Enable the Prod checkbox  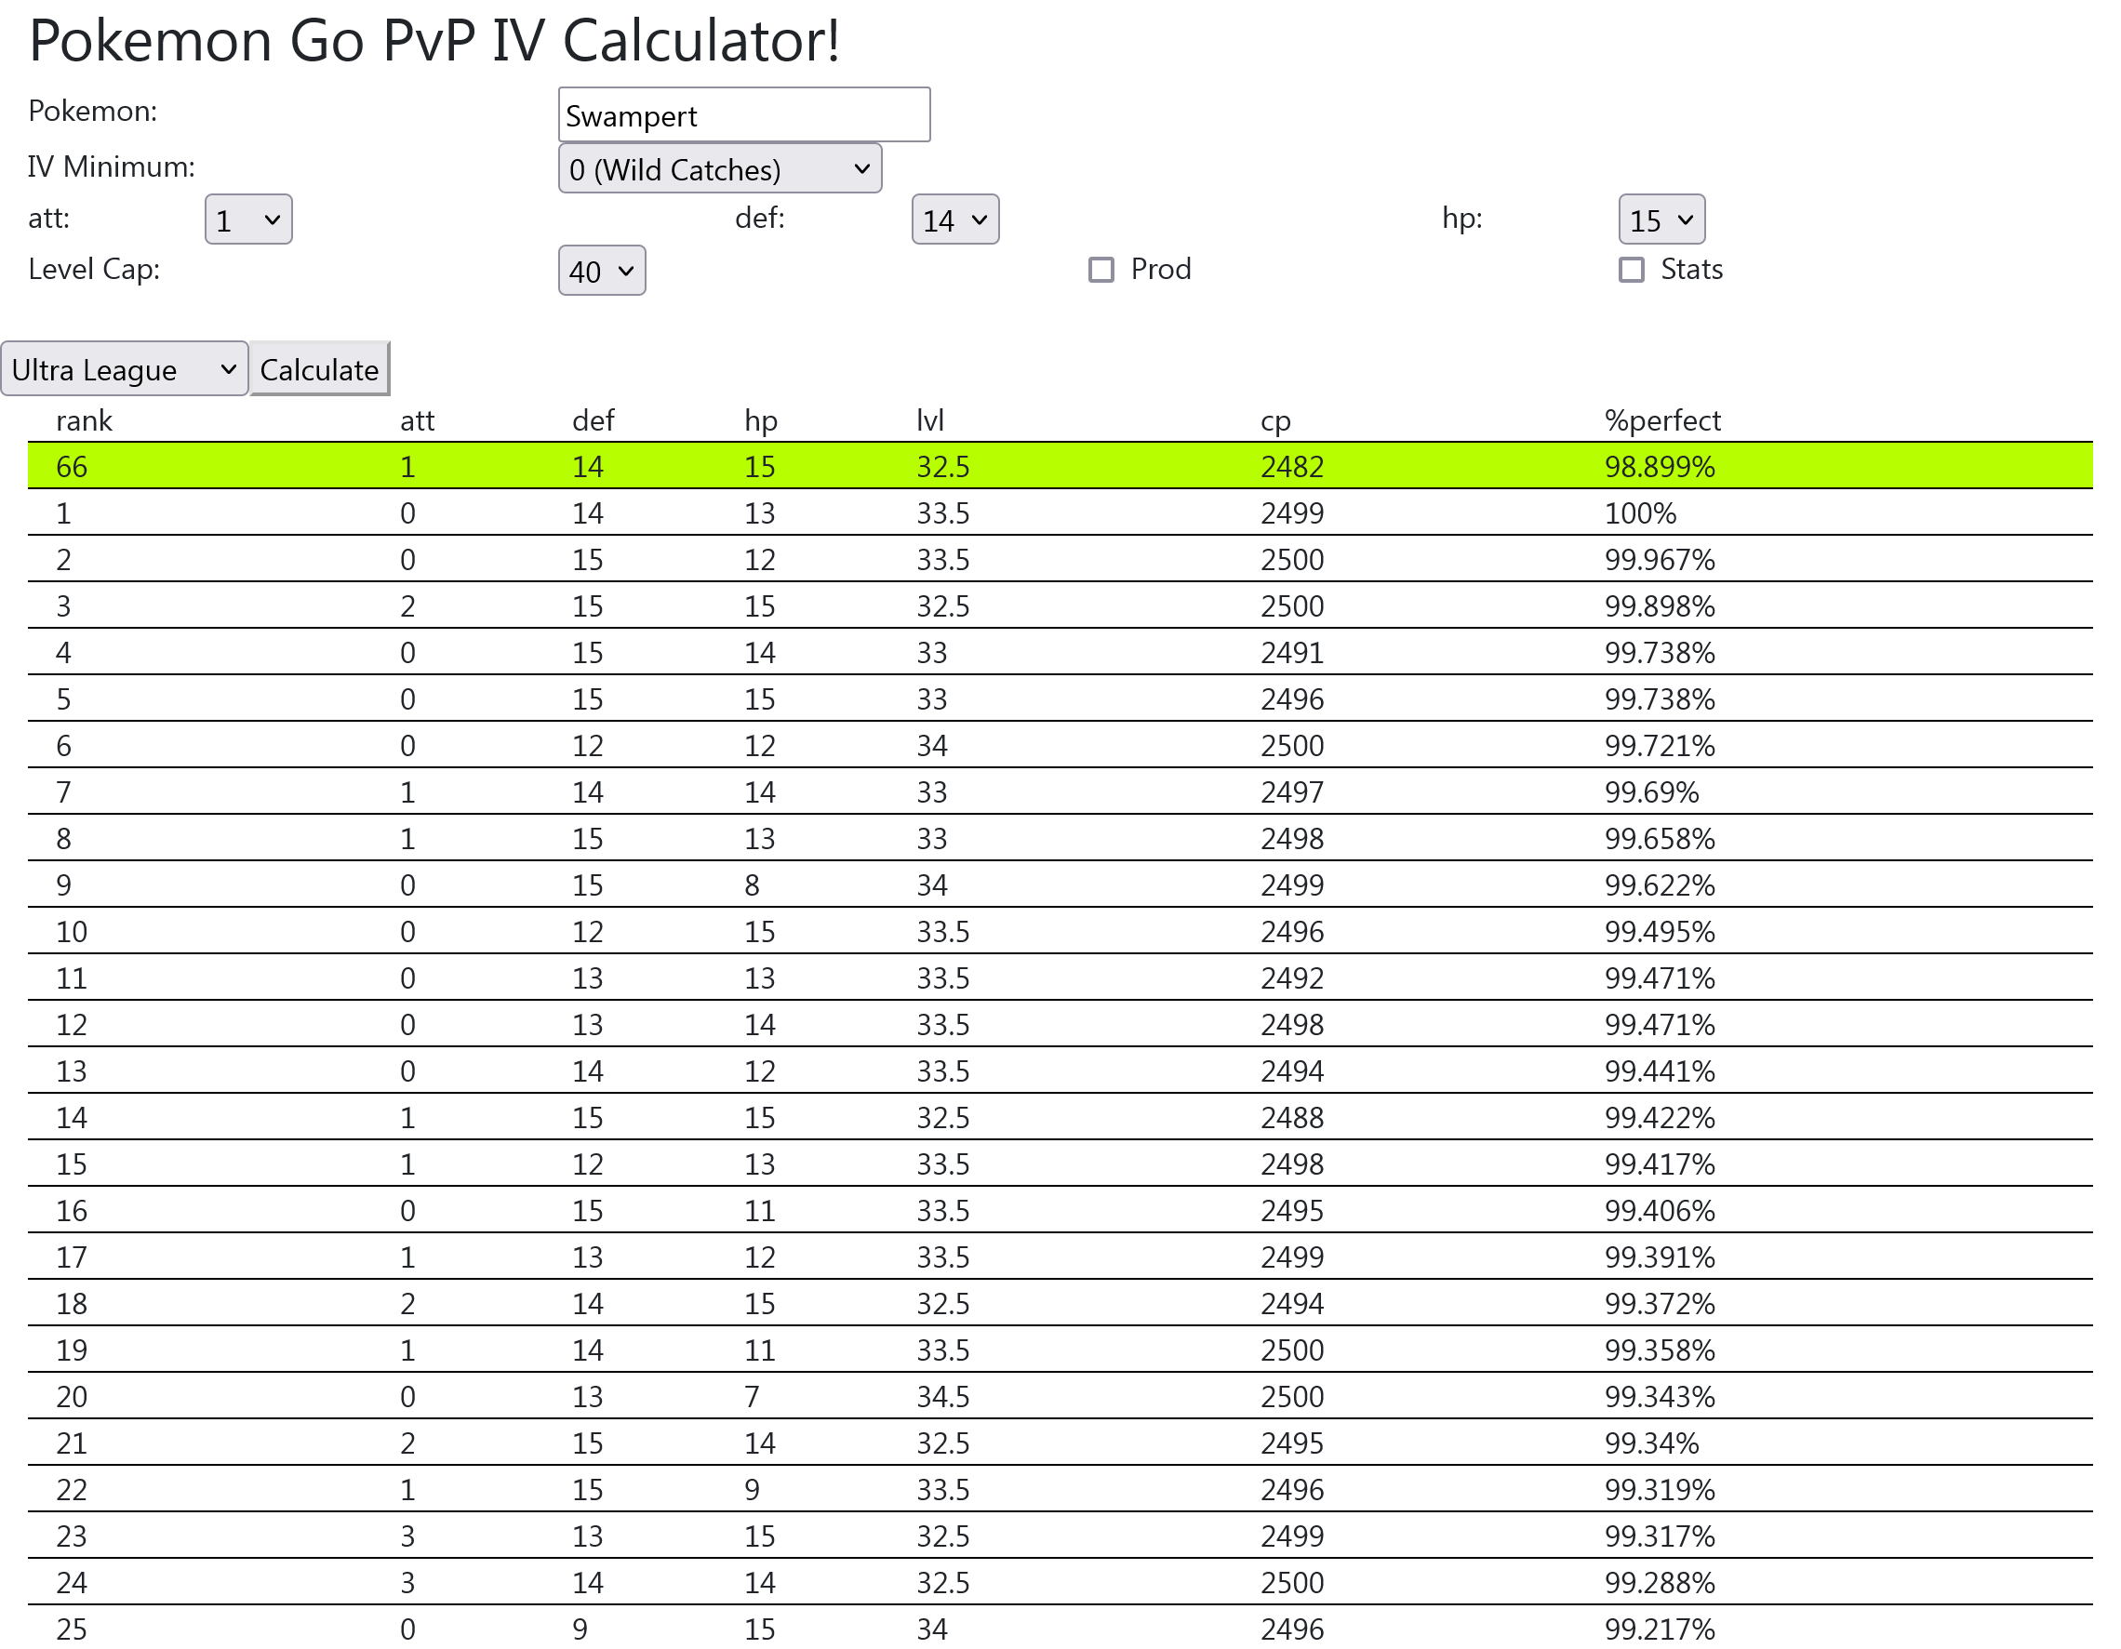(x=1101, y=269)
